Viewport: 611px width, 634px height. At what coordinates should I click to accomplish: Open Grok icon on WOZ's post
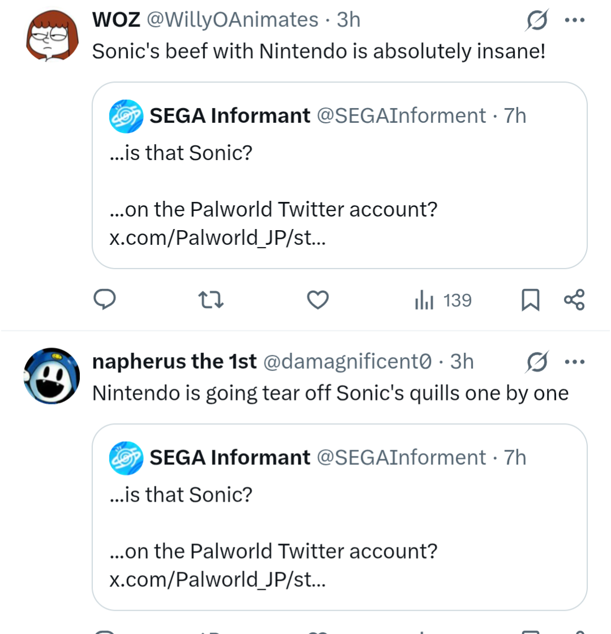[x=536, y=20]
